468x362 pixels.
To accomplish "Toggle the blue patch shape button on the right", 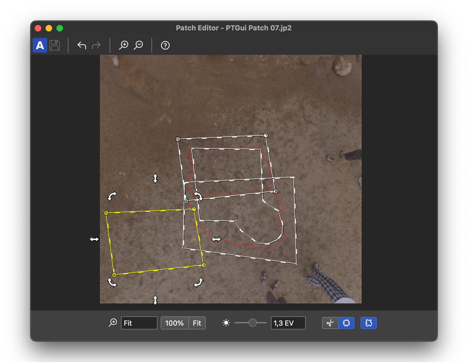I will pos(368,323).
